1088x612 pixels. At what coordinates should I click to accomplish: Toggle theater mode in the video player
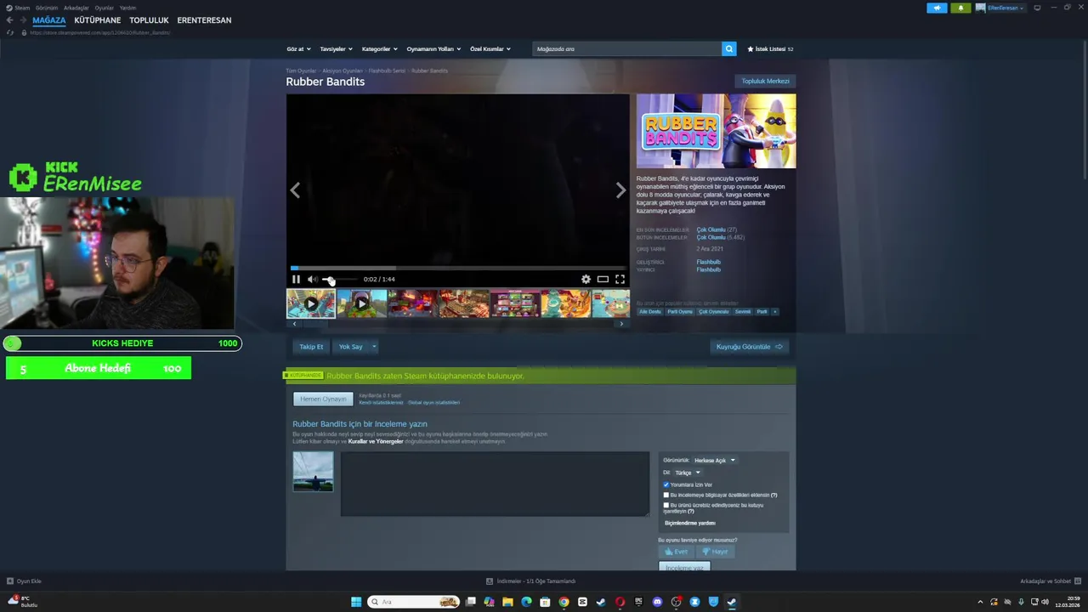pos(603,279)
